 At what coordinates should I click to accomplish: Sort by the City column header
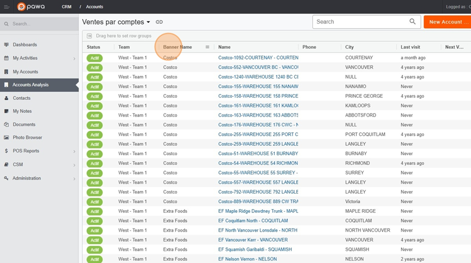350,47
